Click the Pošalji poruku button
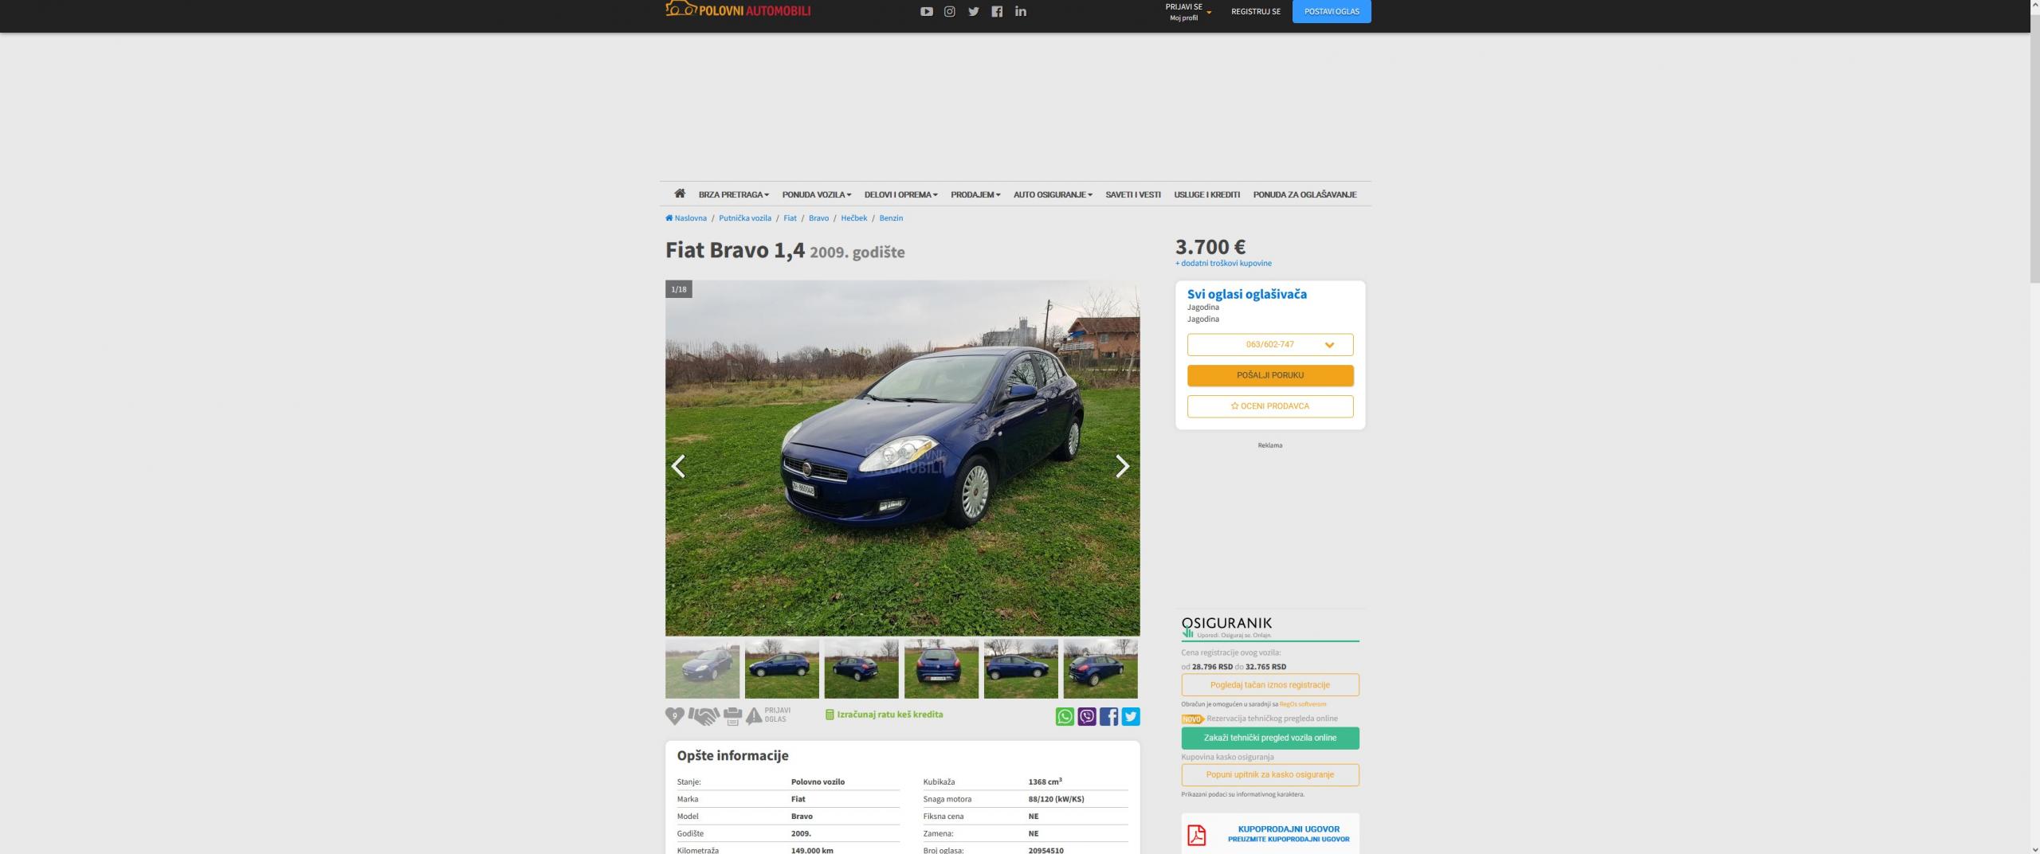 [x=1270, y=375]
